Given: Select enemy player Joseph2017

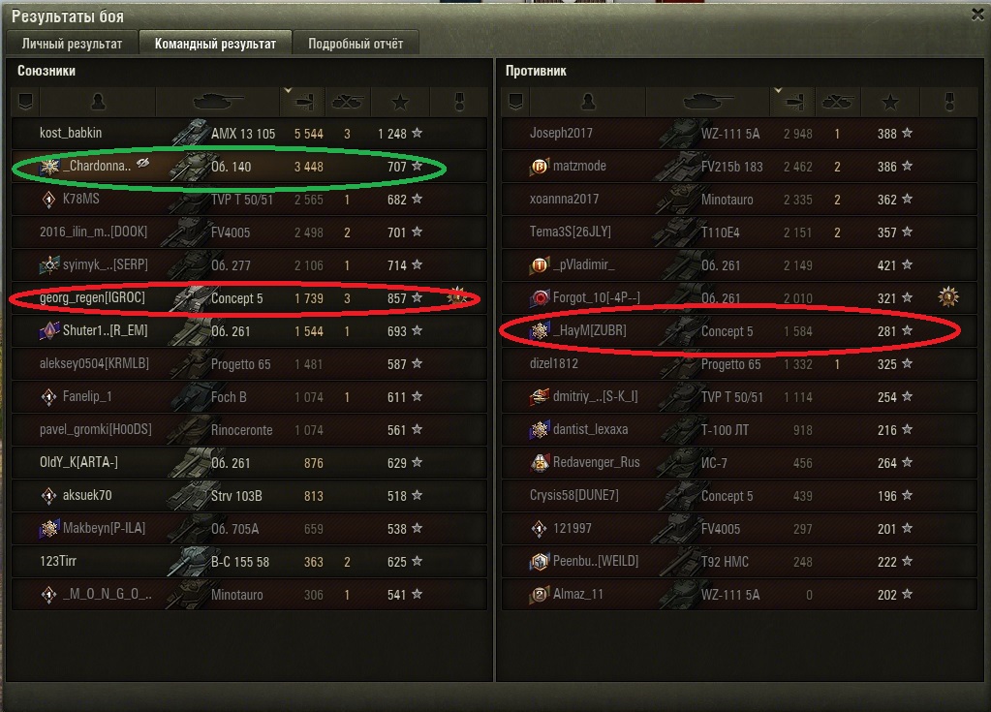Looking at the screenshot, I should coord(739,134).
